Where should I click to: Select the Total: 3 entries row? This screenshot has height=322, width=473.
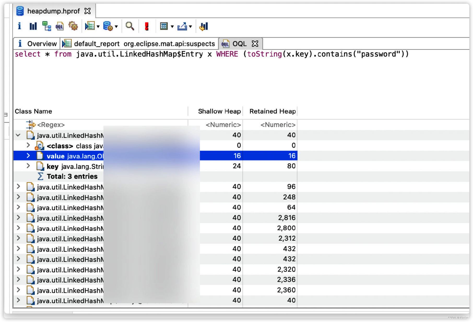[155, 177]
